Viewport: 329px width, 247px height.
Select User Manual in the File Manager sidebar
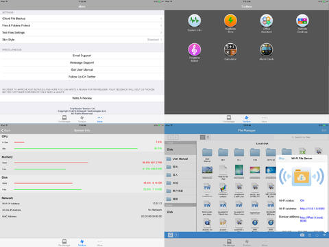pyautogui.click(x=180, y=158)
